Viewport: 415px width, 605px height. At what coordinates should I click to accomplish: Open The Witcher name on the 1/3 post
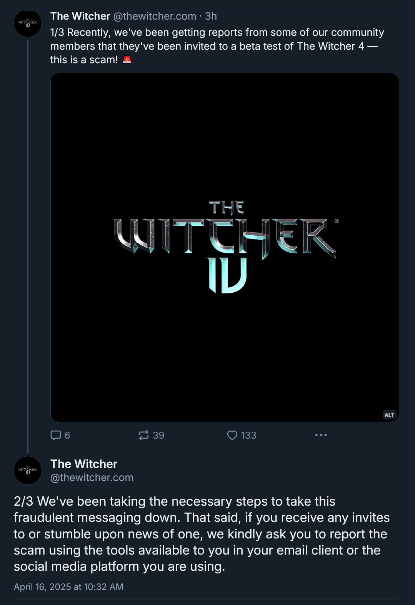[80, 16]
